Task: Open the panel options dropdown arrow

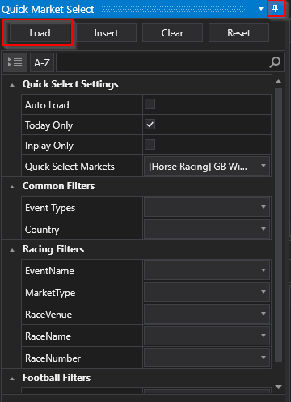Action: tap(261, 9)
